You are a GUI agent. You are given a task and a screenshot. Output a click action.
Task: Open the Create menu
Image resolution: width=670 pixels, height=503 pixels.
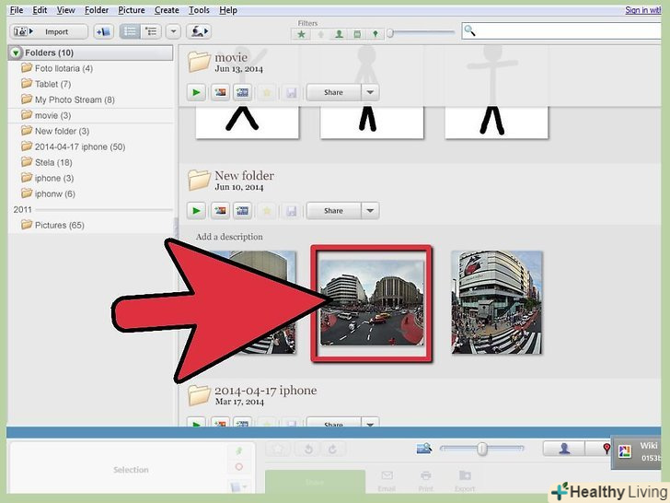coord(167,10)
